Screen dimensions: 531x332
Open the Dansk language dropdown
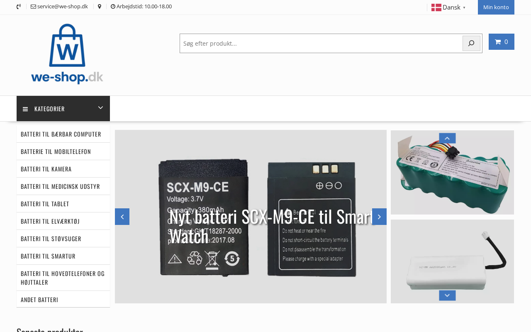tap(448, 7)
